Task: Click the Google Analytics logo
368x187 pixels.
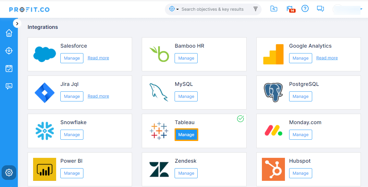Action: tap(274, 54)
